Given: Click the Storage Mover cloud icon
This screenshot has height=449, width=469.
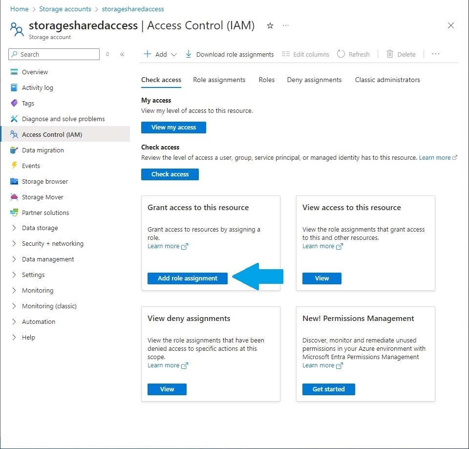Looking at the screenshot, I should [x=14, y=197].
